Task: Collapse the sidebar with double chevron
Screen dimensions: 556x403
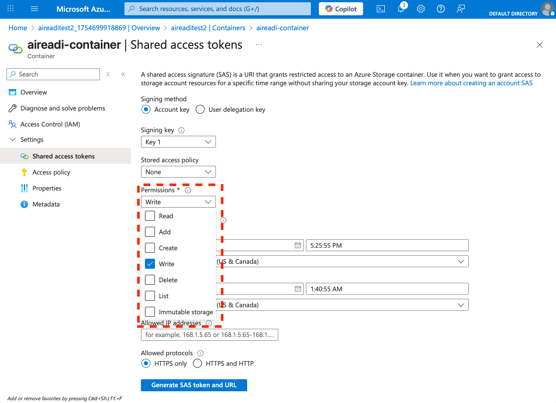Action: click(123, 74)
